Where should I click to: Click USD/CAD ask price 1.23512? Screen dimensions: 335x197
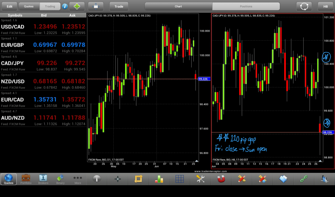point(73,27)
